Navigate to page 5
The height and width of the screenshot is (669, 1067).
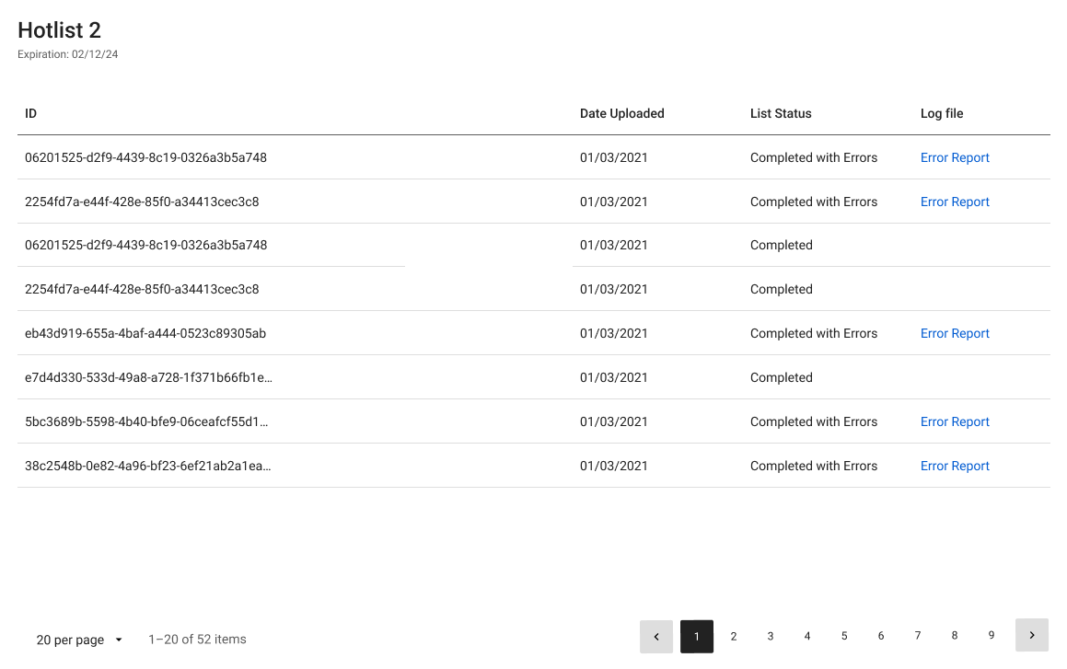pos(844,636)
